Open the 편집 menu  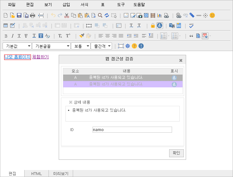point(30,5)
